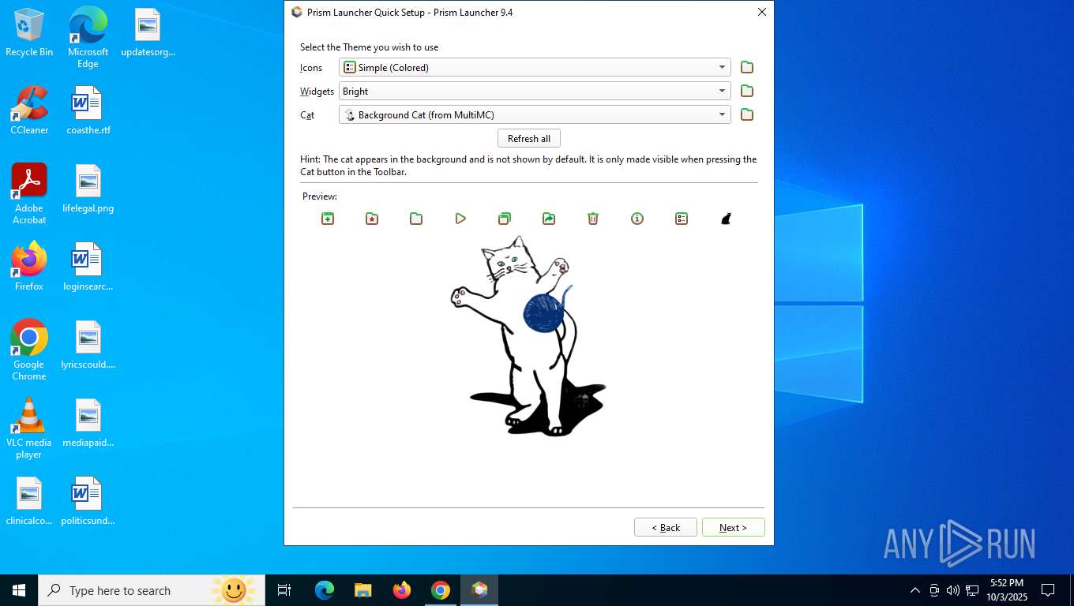Click the black cat preview icon
This screenshot has height=606, width=1074.
click(x=726, y=219)
